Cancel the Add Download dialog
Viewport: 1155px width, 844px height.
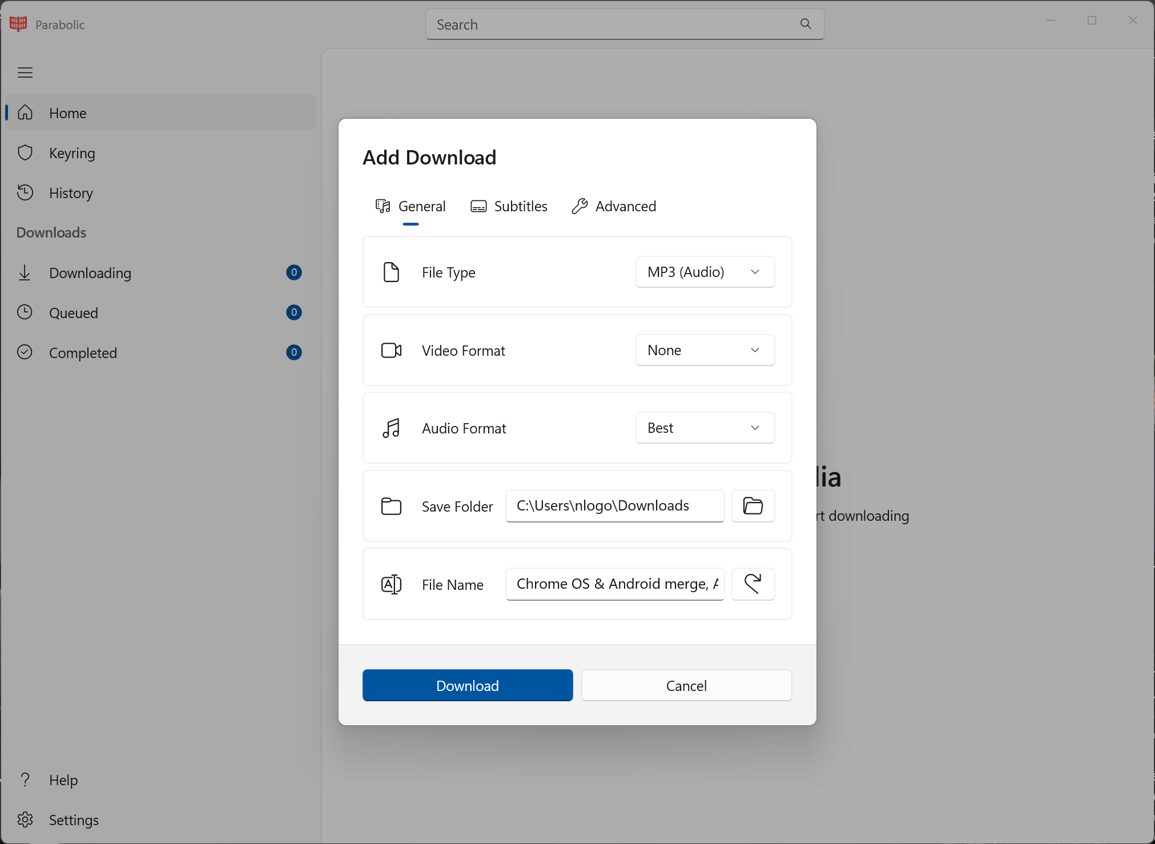pos(686,685)
